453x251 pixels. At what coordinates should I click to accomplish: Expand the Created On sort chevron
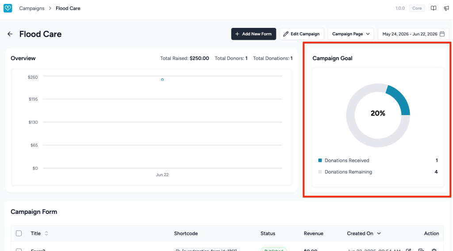[x=379, y=233]
